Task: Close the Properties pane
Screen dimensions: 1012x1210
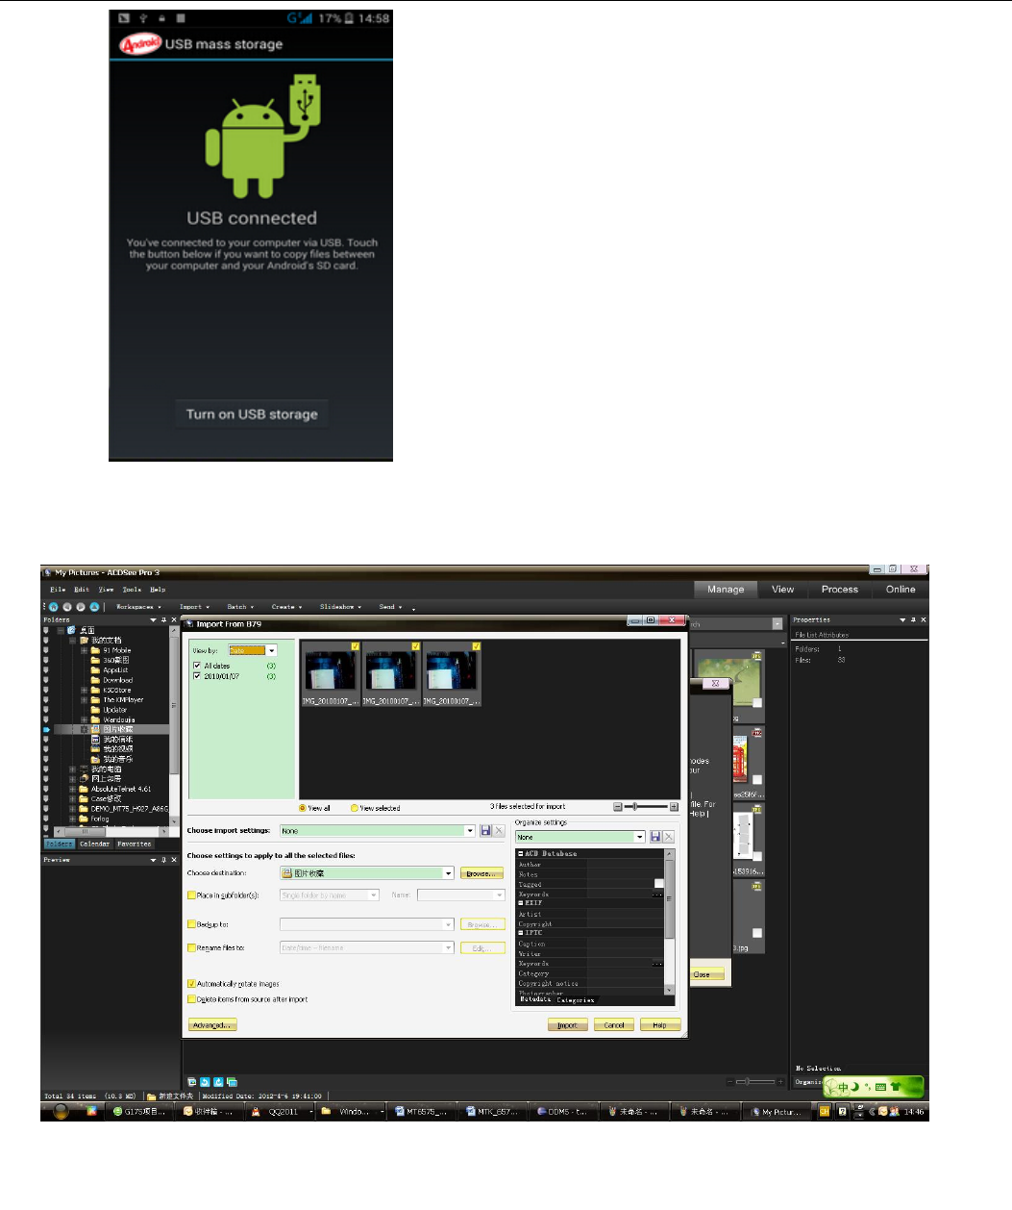Action: [x=924, y=619]
